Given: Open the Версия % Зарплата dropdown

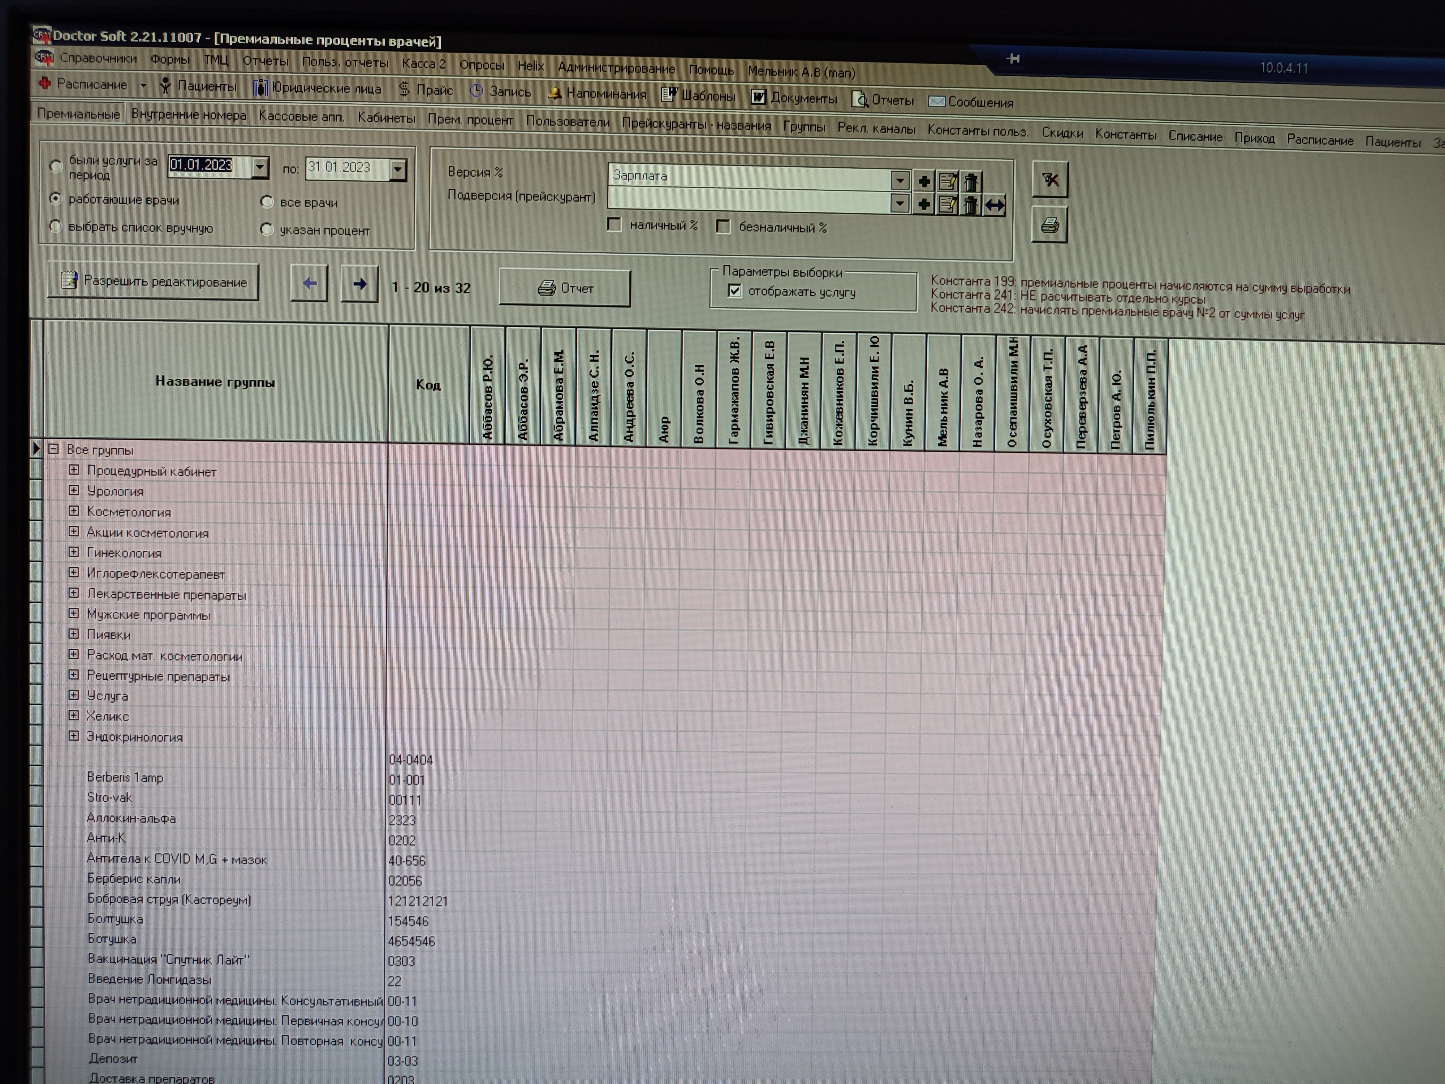Looking at the screenshot, I should click(900, 180).
